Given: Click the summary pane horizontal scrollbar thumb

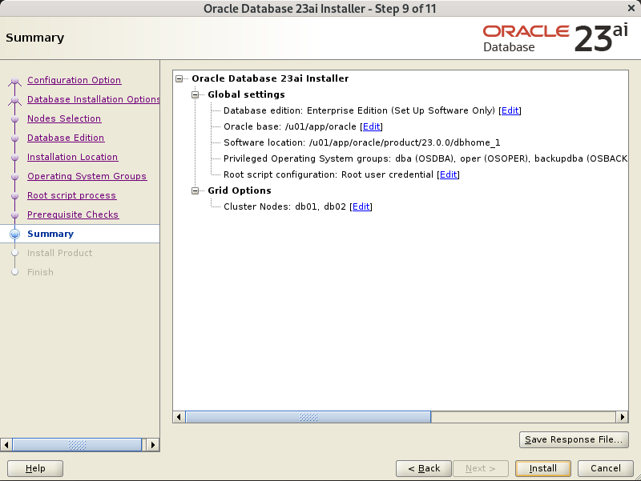Looking at the screenshot, I should click(x=308, y=417).
